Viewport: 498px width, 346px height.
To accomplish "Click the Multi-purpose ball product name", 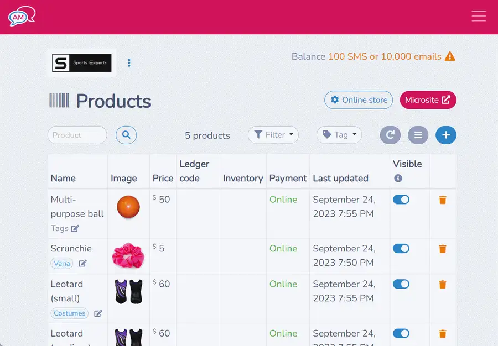I will [x=77, y=207].
